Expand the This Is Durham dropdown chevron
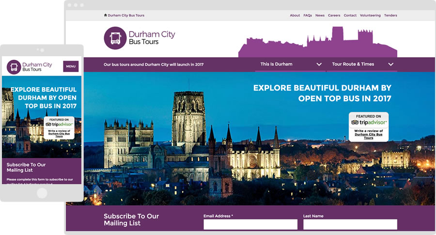The height and width of the screenshot is (235, 436). pos(319,64)
